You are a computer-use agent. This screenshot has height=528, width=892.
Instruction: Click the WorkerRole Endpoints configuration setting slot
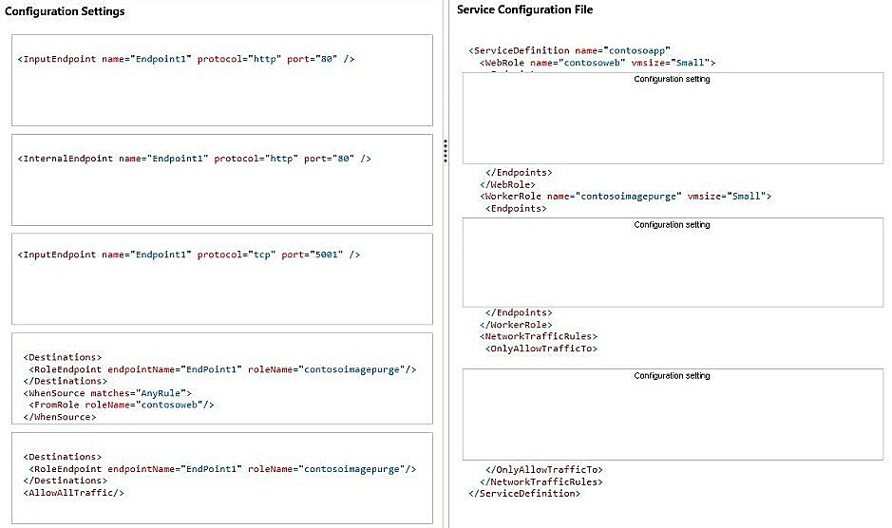[x=673, y=262]
